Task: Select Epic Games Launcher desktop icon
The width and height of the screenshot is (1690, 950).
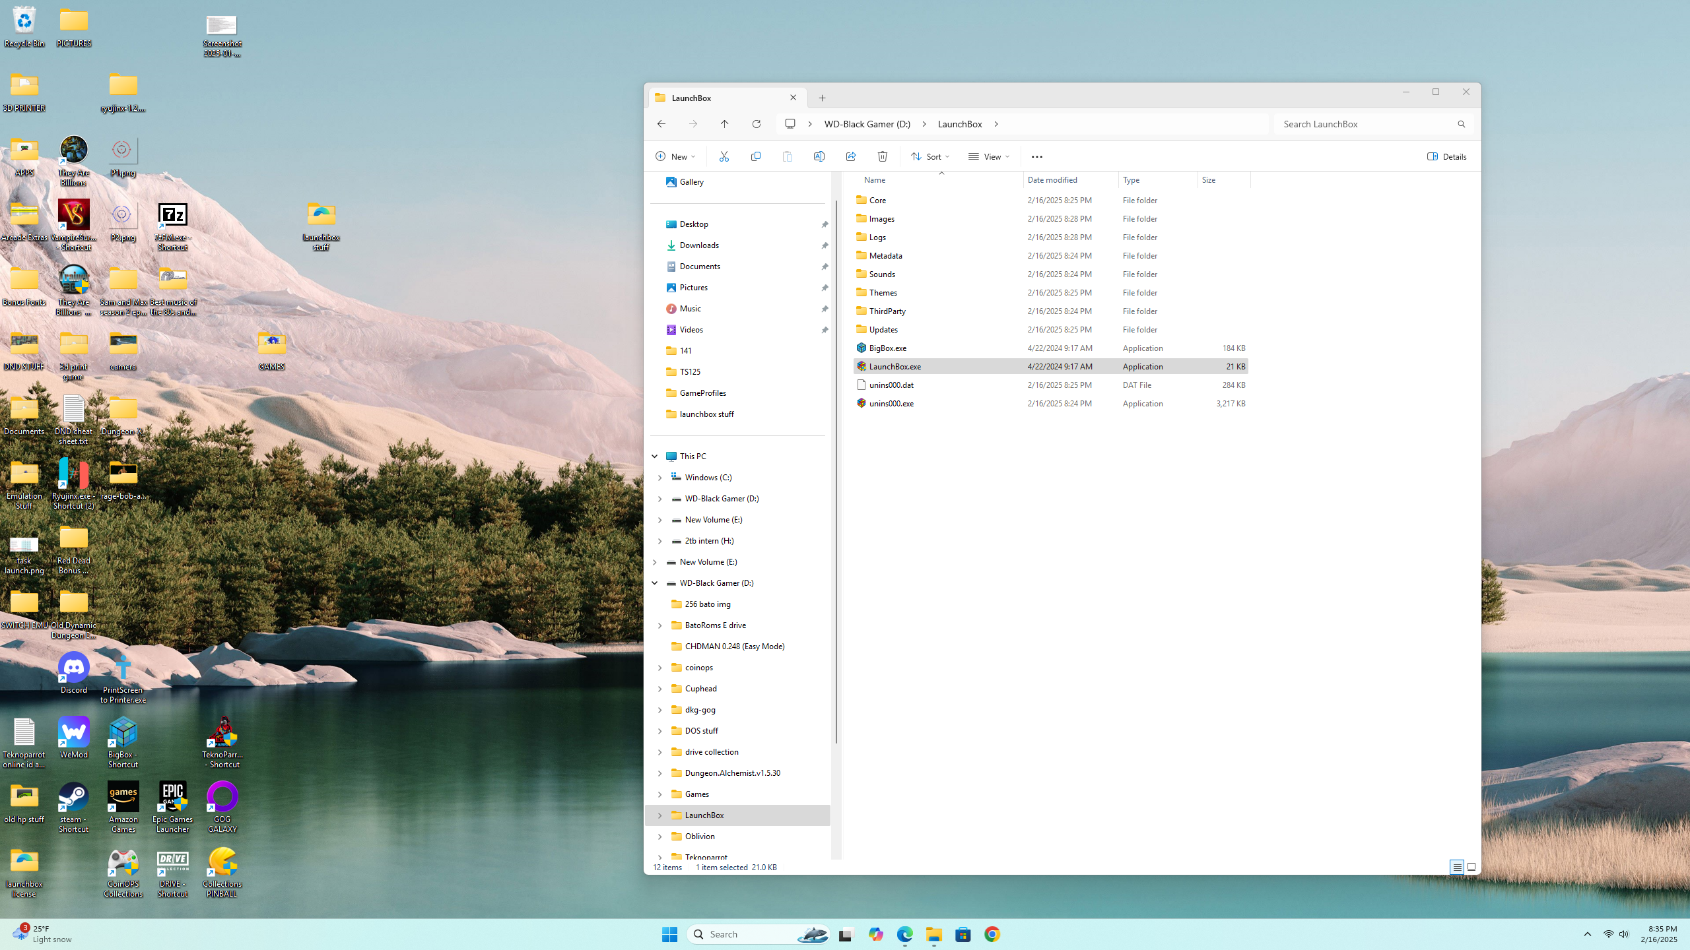Action: 173,807
